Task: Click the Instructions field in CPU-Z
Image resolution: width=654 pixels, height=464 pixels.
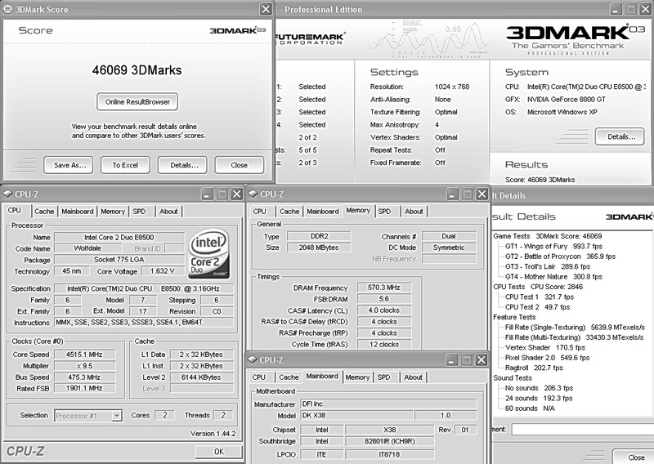Action: click(x=144, y=322)
